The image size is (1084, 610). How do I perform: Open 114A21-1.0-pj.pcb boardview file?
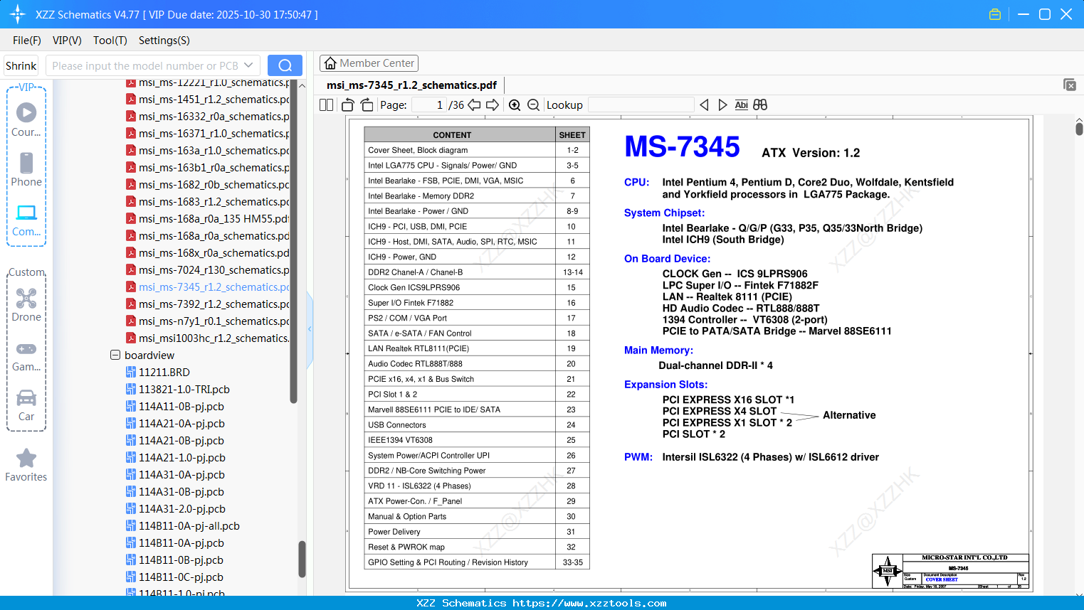176,458
